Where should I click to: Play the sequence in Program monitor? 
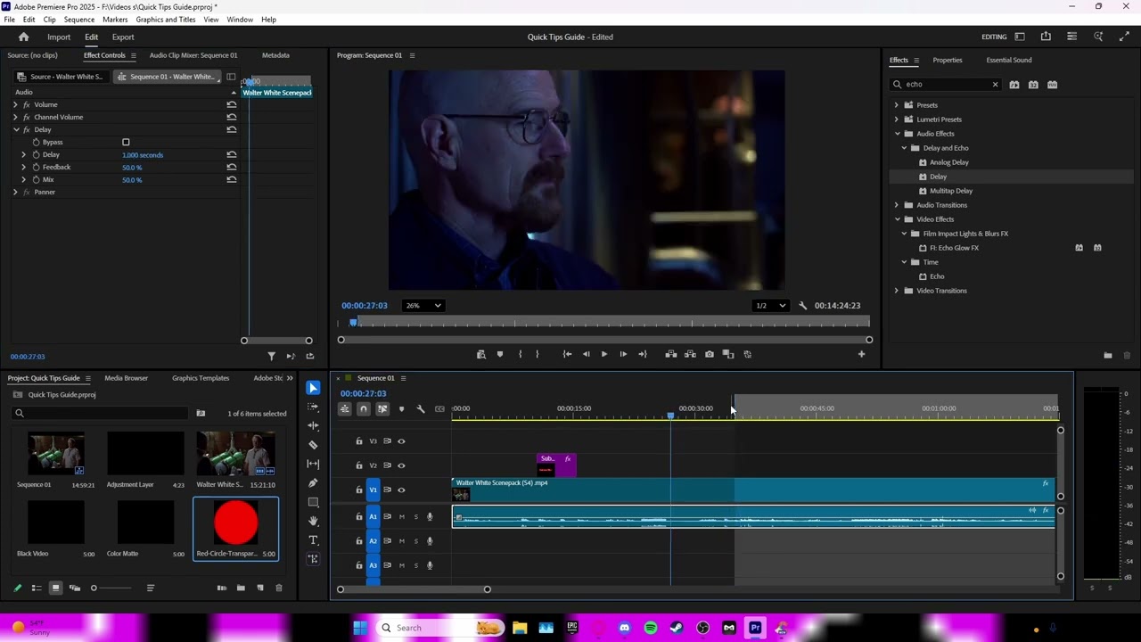604,354
